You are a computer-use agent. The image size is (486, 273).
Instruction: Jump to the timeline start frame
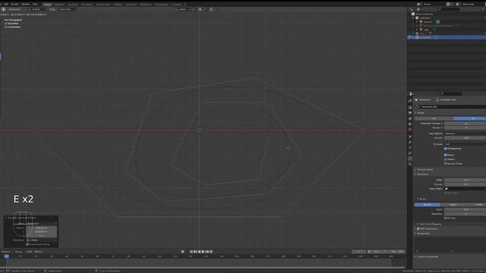(x=191, y=252)
